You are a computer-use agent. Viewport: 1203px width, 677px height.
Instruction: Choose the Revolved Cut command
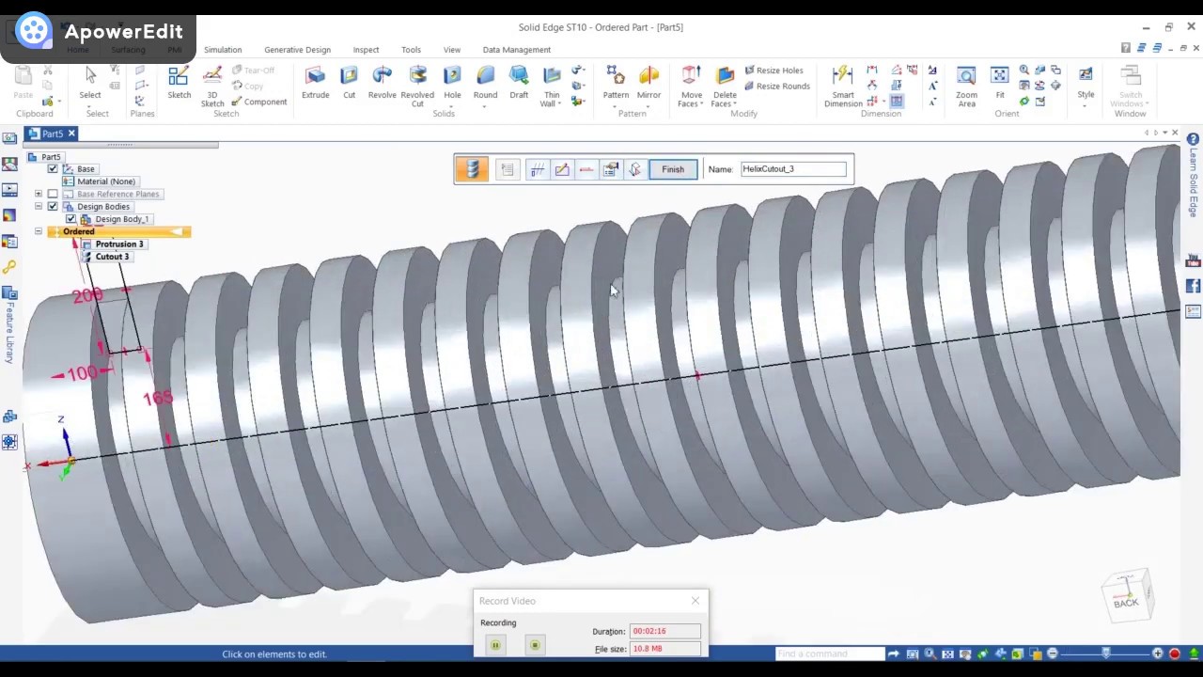[x=417, y=86]
